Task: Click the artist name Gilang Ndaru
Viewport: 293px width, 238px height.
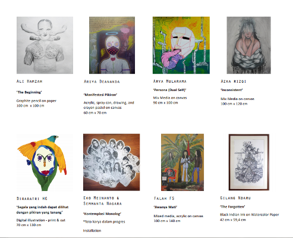Action: pos(235,198)
